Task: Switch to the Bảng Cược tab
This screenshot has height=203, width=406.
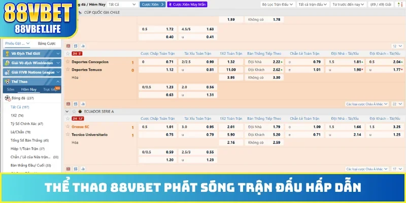Action: coord(47,44)
